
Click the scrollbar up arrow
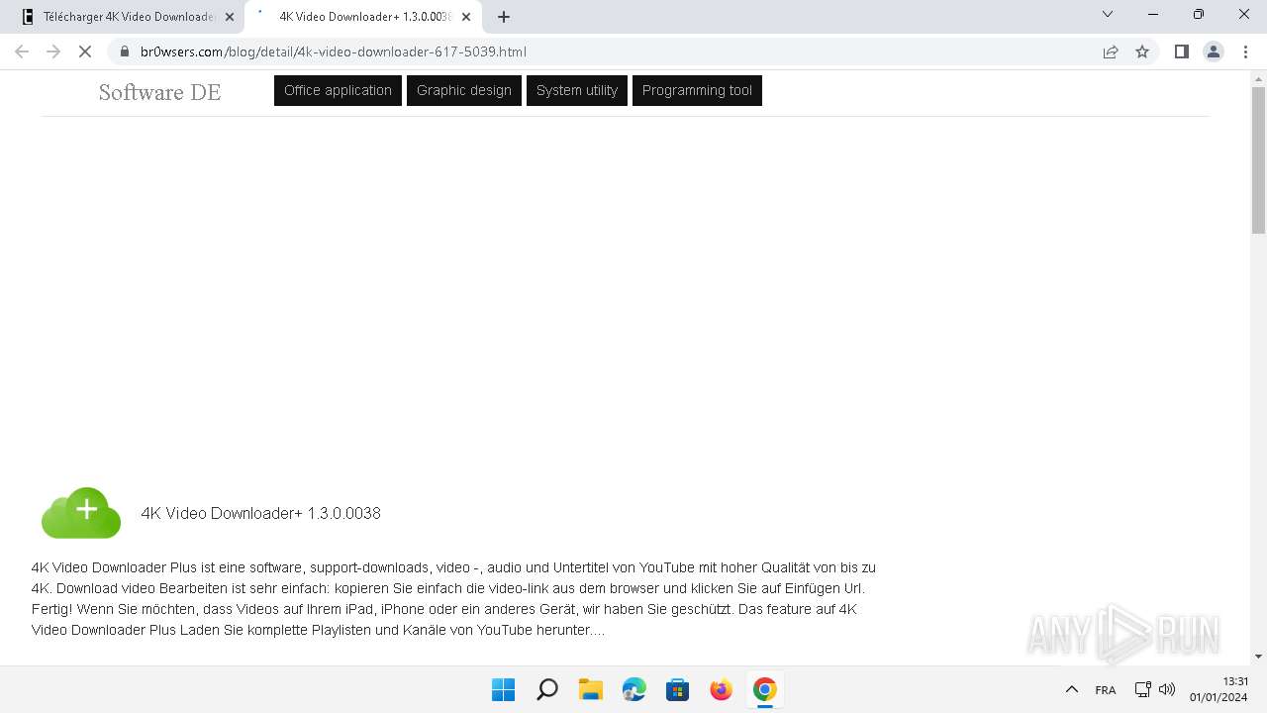1258,77
